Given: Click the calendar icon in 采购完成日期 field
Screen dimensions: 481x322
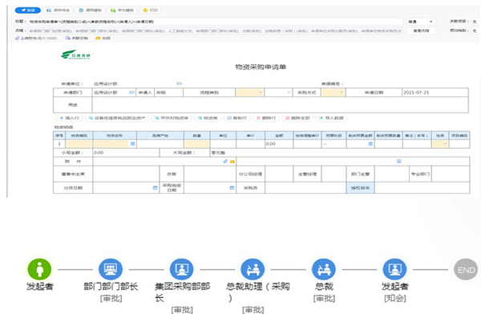Looking at the screenshot, I should coord(232,187).
